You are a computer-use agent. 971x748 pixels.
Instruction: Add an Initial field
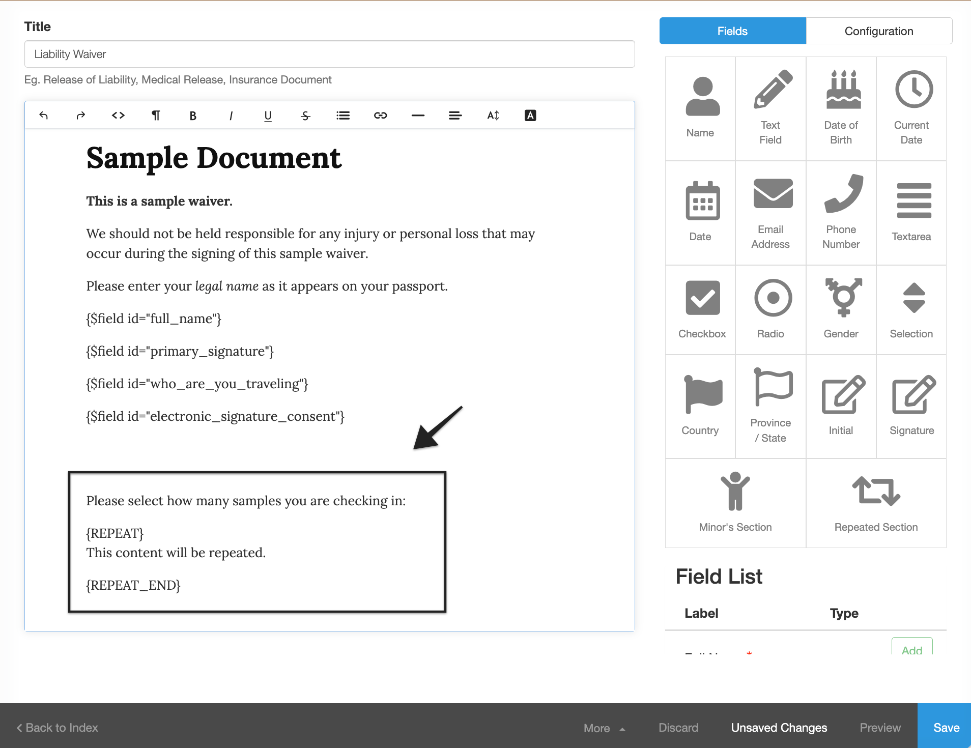[841, 406]
